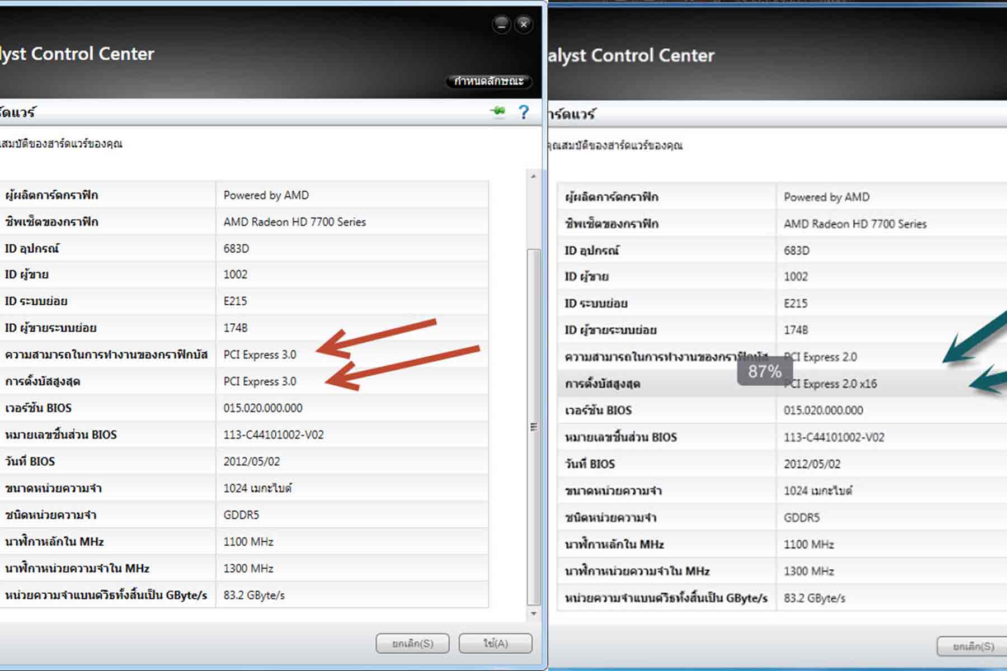Select 'PCI Express 2.0 x16' in right window
The height and width of the screenshot is (671, 1007).
point(830,384)
